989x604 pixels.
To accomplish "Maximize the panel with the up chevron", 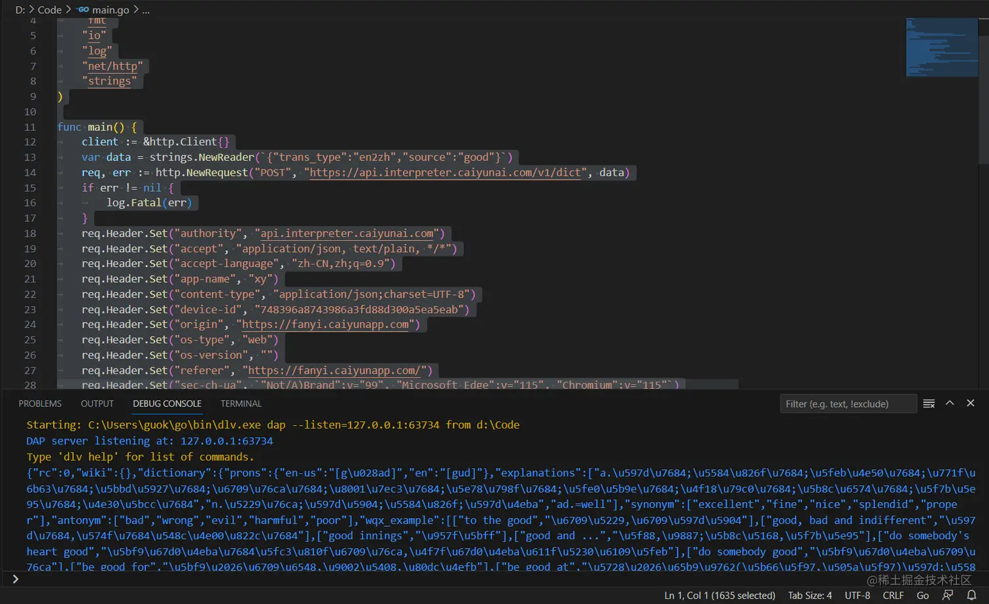I will coord(950,403).
